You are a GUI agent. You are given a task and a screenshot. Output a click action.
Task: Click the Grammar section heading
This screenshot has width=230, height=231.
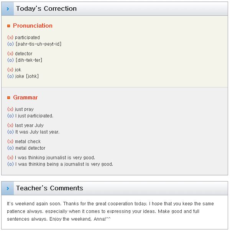pos(25,97)
